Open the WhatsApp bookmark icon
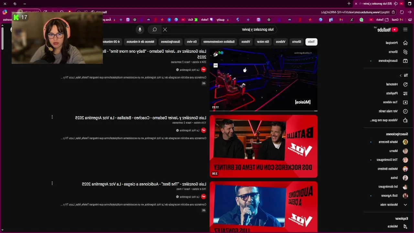 click(361, 20)
